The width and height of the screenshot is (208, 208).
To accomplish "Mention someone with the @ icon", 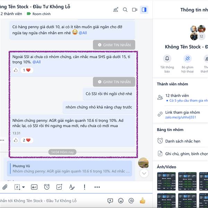I will coord(131,201).
